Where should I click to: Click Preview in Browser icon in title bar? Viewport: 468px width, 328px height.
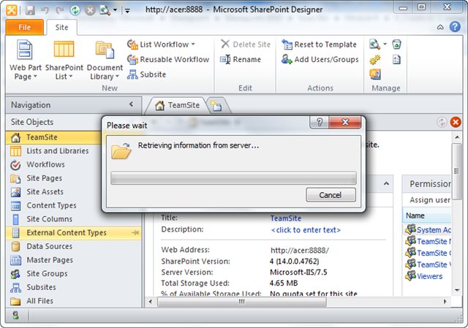[x=105, y=10]
